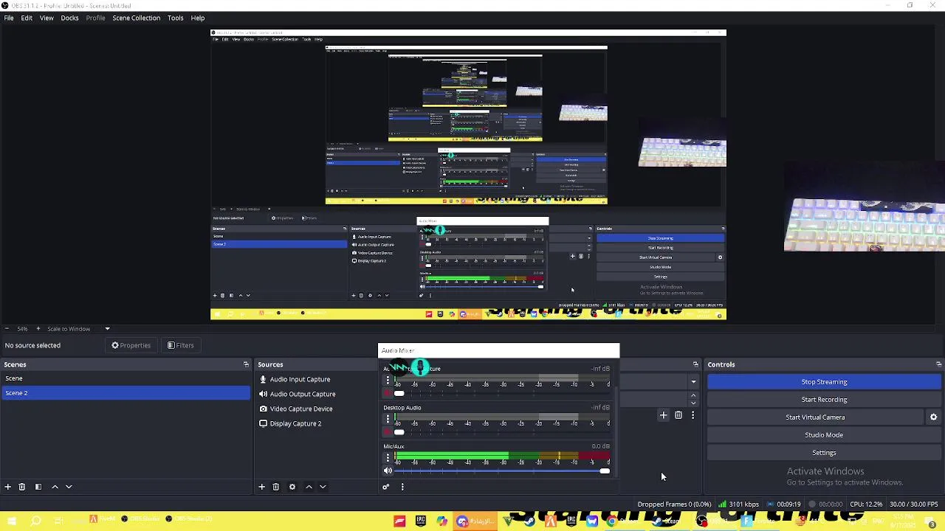
Task: Open scene filters icon in Scenes toolbar
Action: tap(38, 487)
